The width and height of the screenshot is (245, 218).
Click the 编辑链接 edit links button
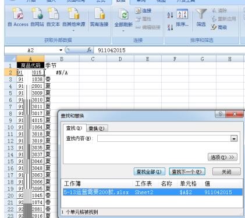[148, 27]
